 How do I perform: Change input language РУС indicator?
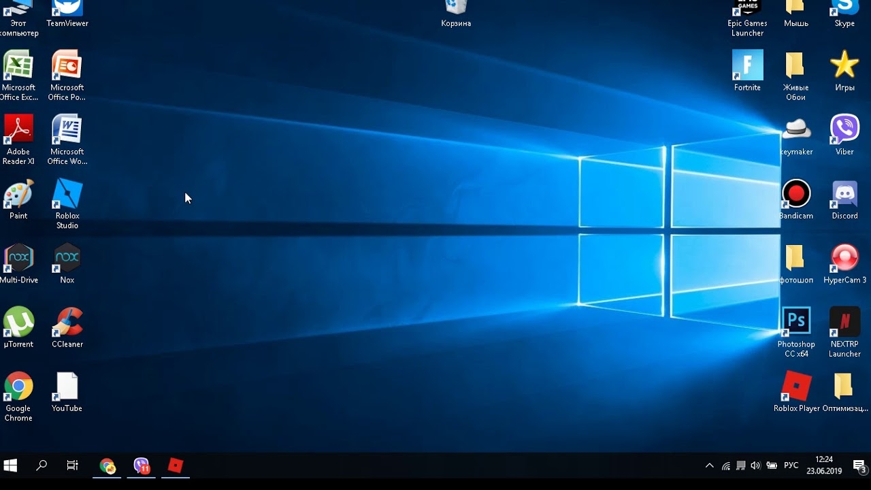(x=791, y=466)
